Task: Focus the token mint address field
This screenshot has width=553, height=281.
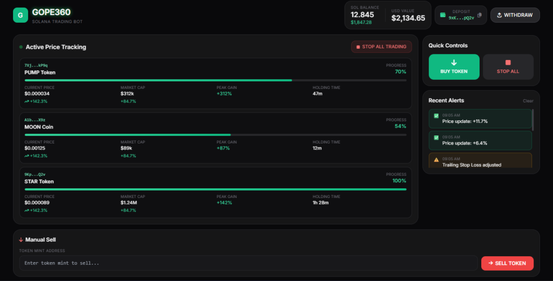Action: coord(248,263)
